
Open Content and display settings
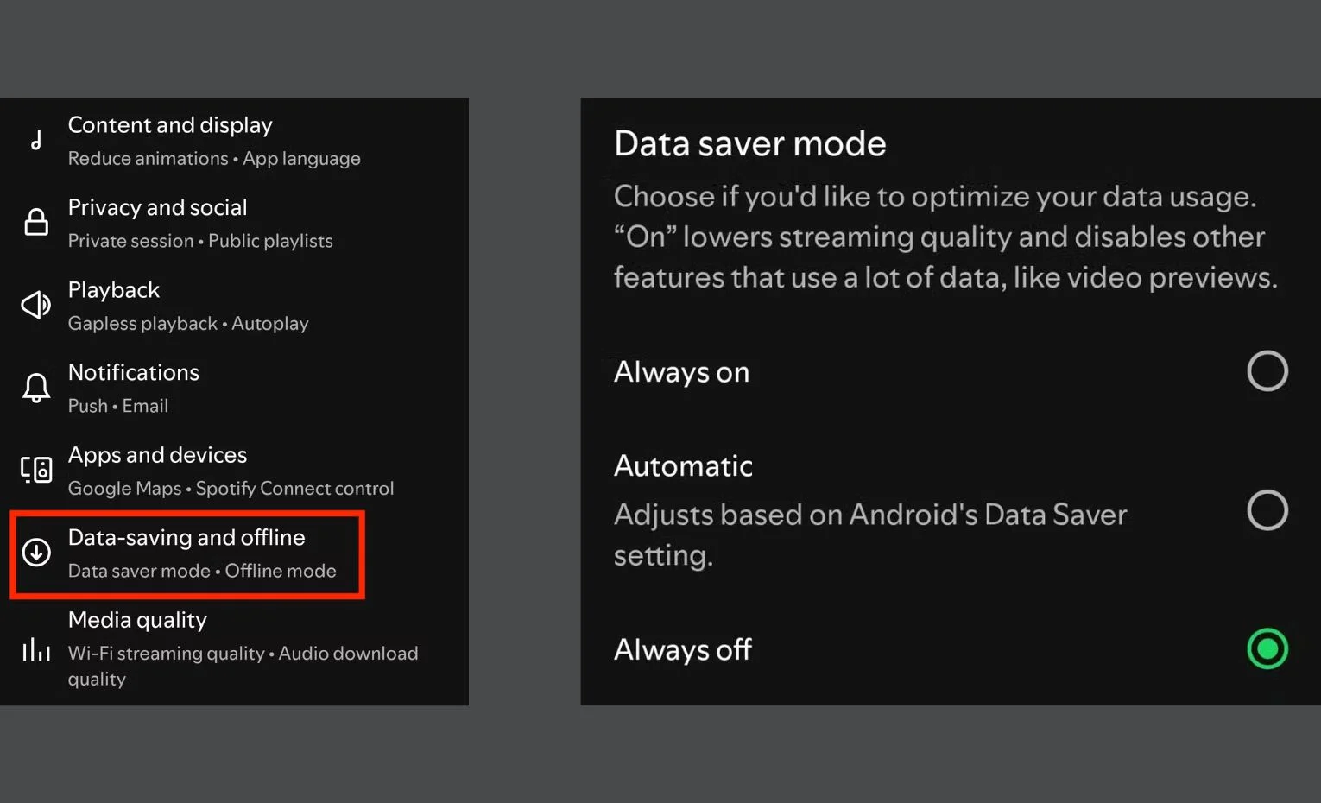pos(234,141)
